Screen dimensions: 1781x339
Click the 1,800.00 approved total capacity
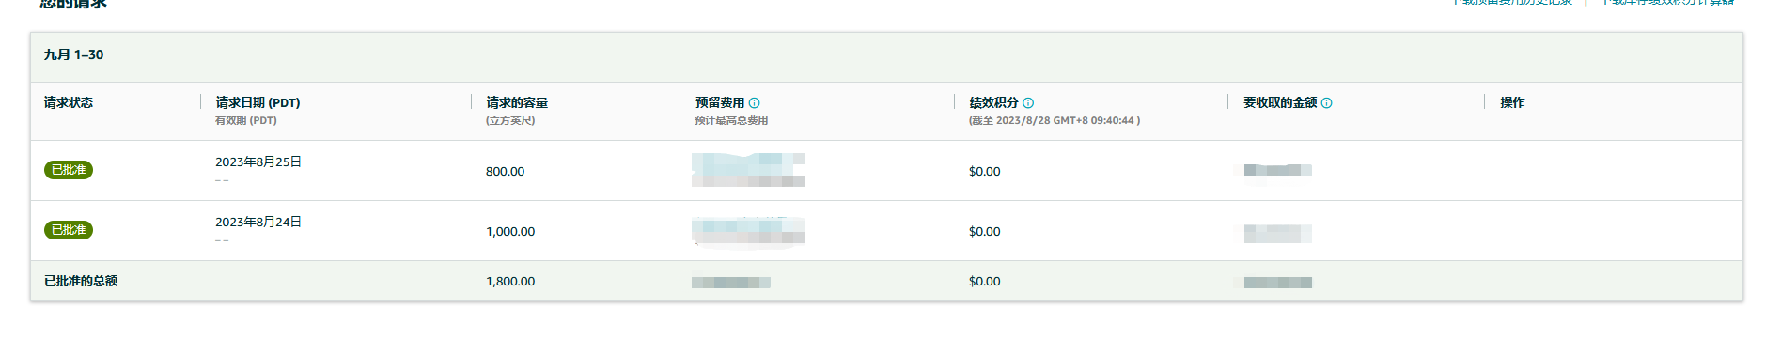(510, 282)
